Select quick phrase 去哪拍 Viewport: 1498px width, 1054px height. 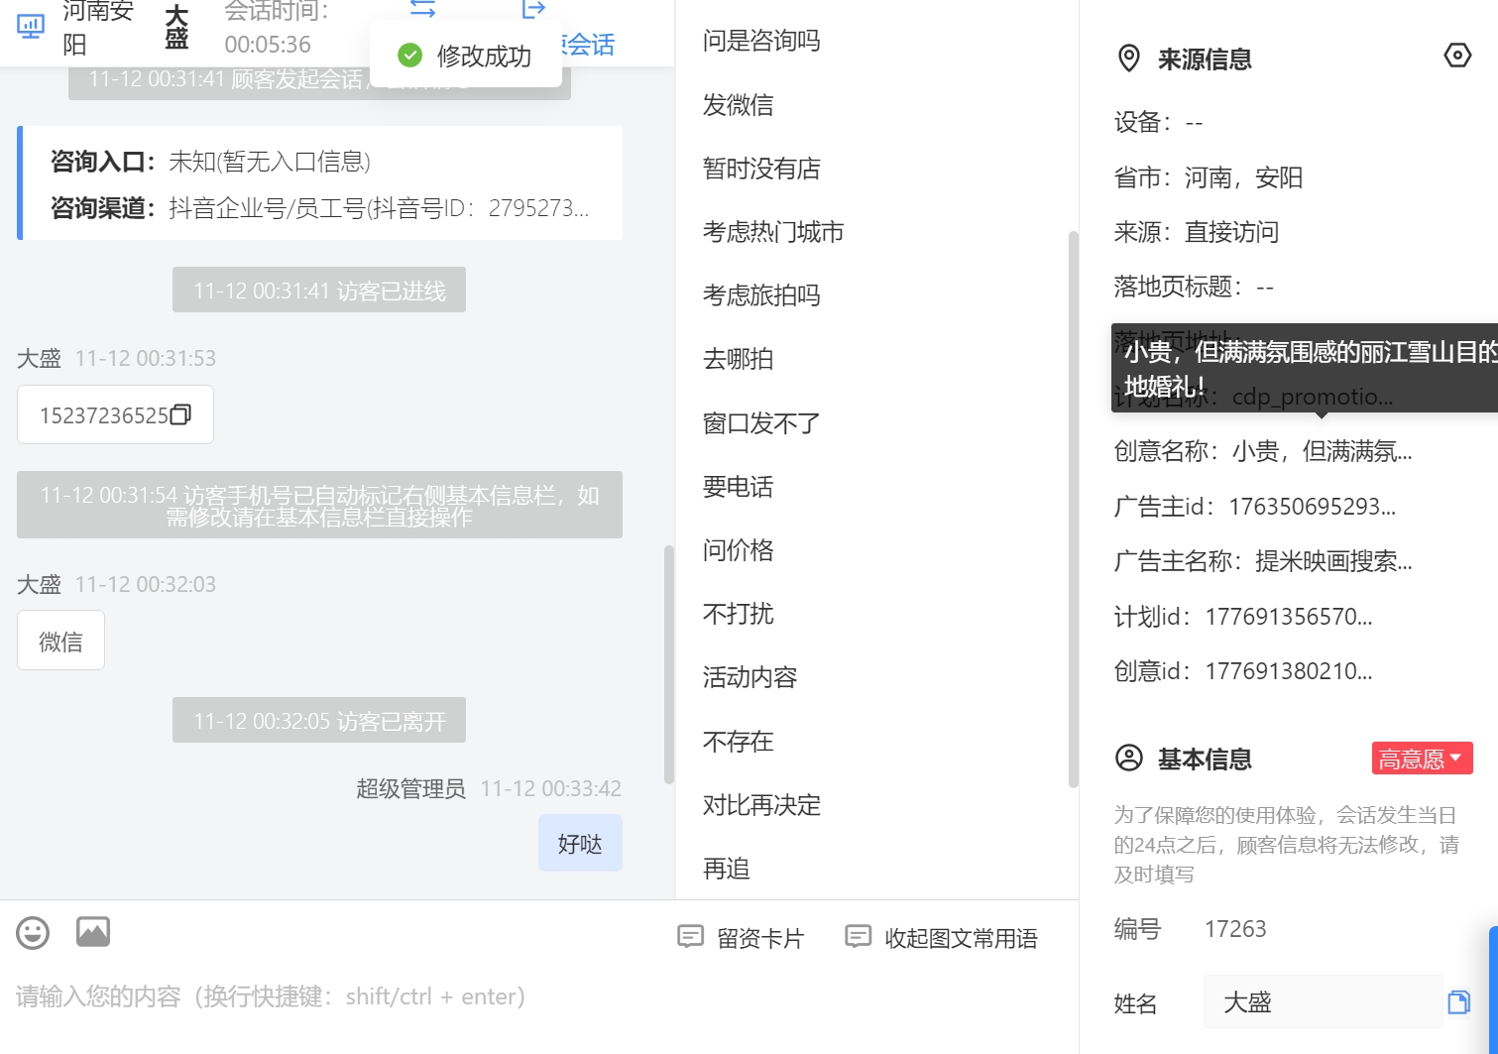tap(738, 358)
